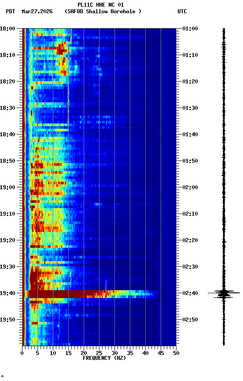Click the 18:50 PDT time label
The image size is (243, 381).
pos(7,161)
